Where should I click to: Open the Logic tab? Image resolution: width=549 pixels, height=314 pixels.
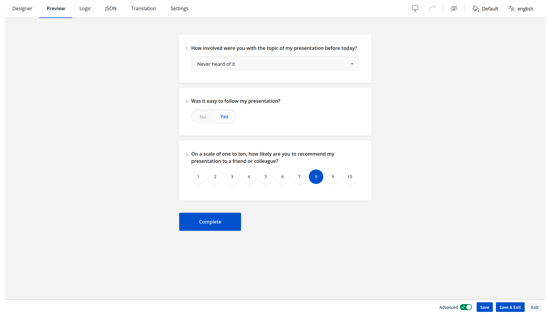(x=85, y=8)
